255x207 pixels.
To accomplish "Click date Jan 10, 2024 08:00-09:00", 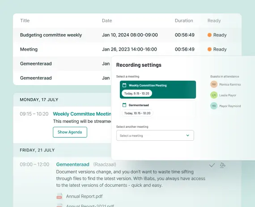I will [x=130, y=35].
